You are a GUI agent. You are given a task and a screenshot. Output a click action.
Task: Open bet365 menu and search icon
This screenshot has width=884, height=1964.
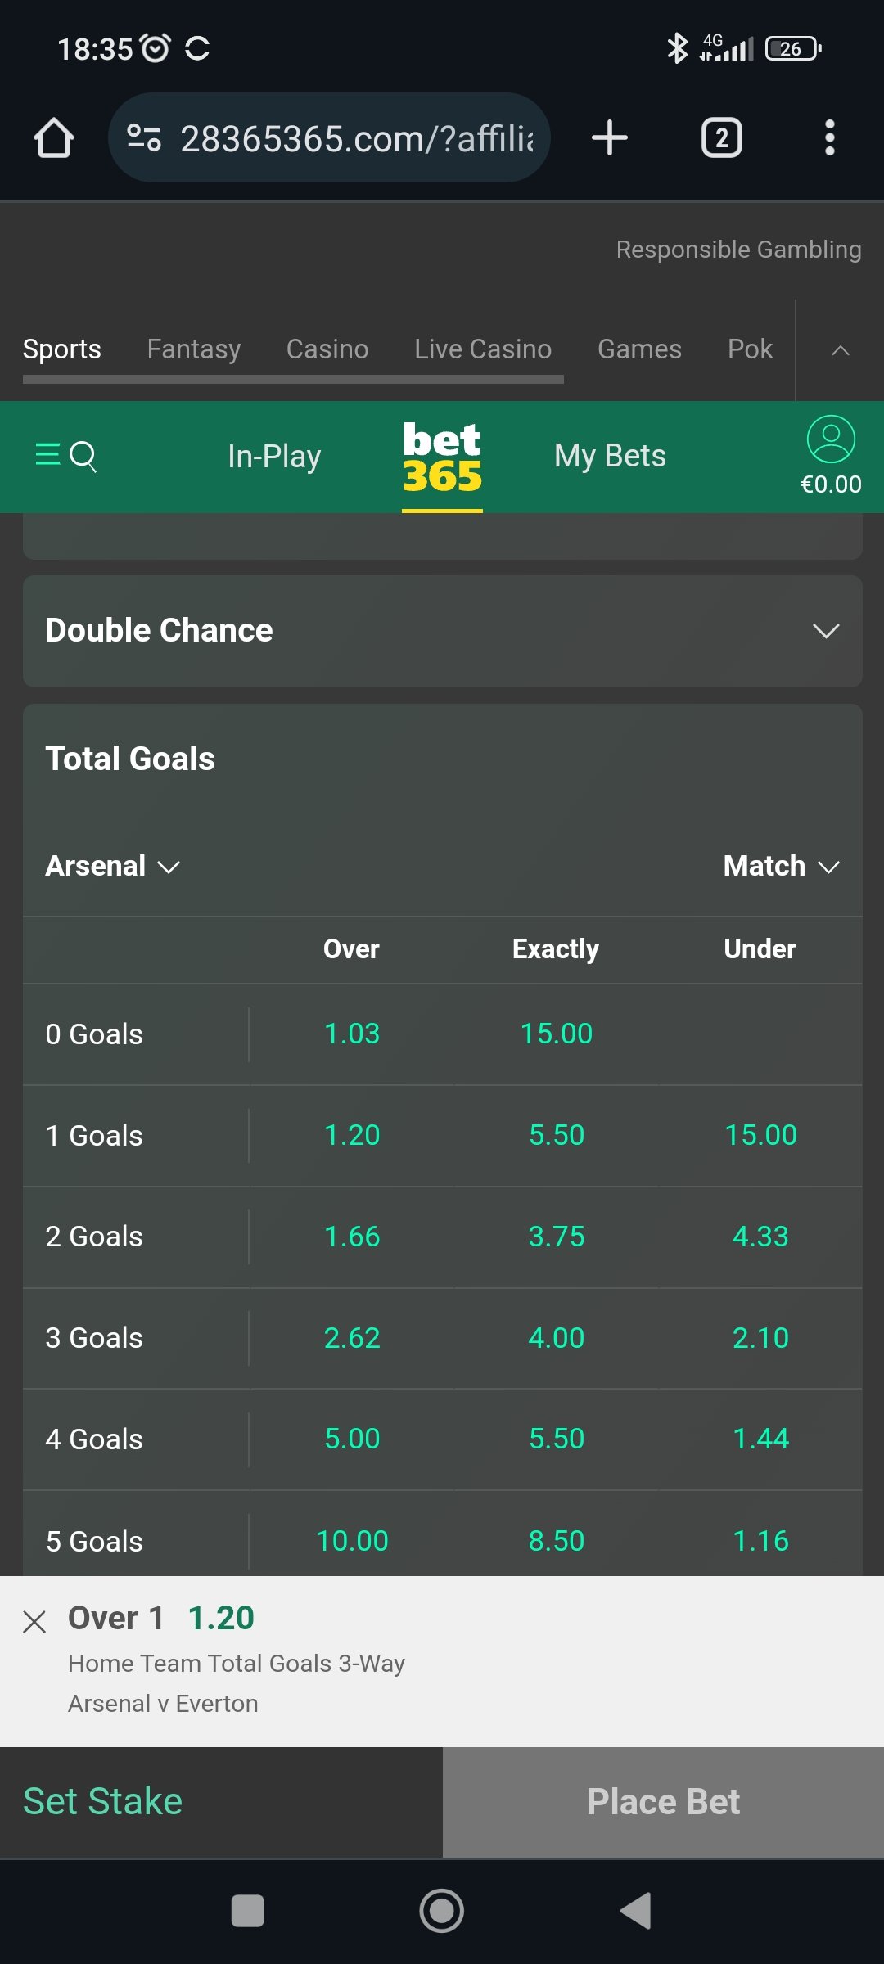65,455
